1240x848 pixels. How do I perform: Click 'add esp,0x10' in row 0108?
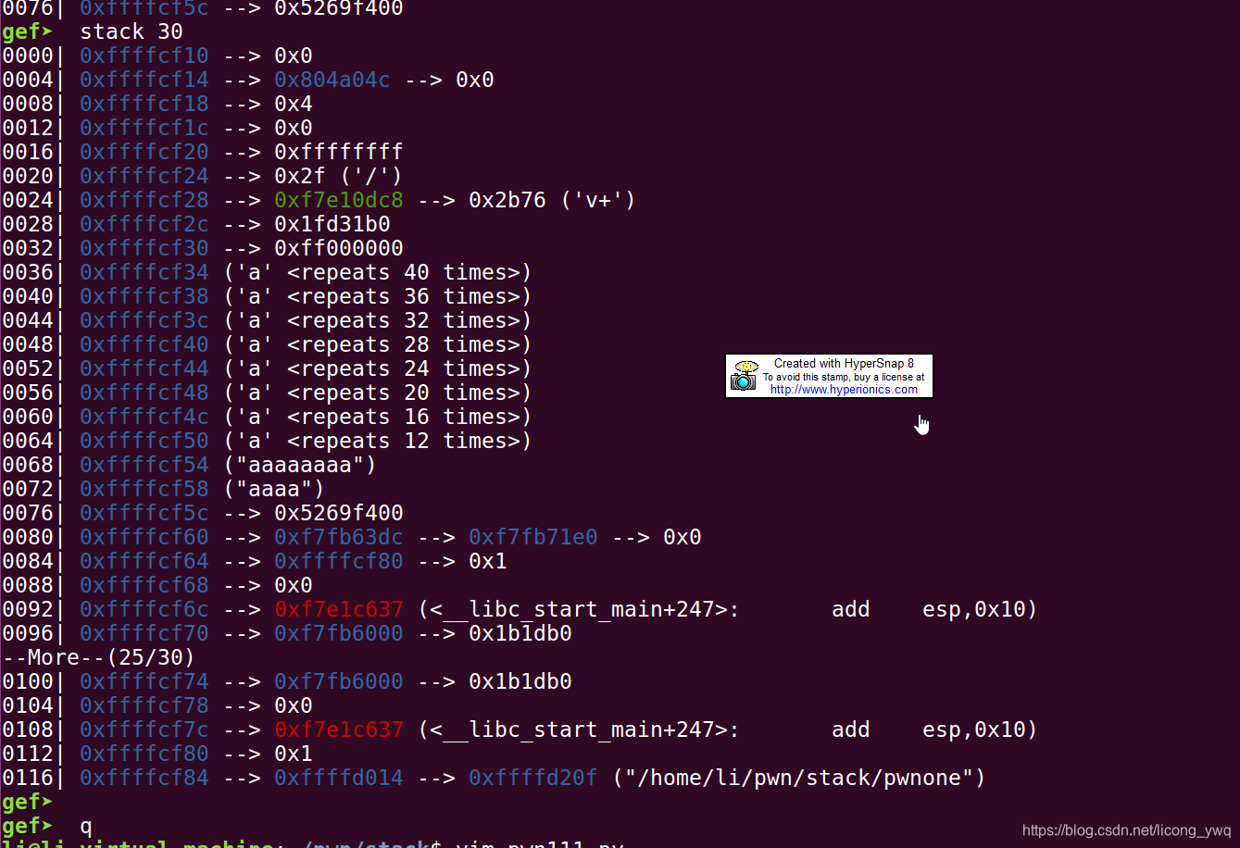coord(934,730)
